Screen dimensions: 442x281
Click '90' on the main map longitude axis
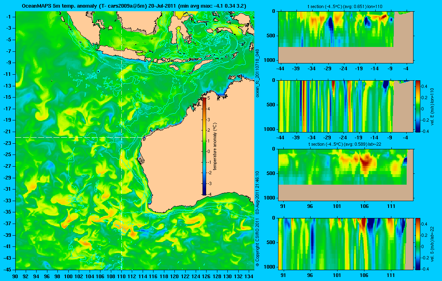click(x=16, y=276)
